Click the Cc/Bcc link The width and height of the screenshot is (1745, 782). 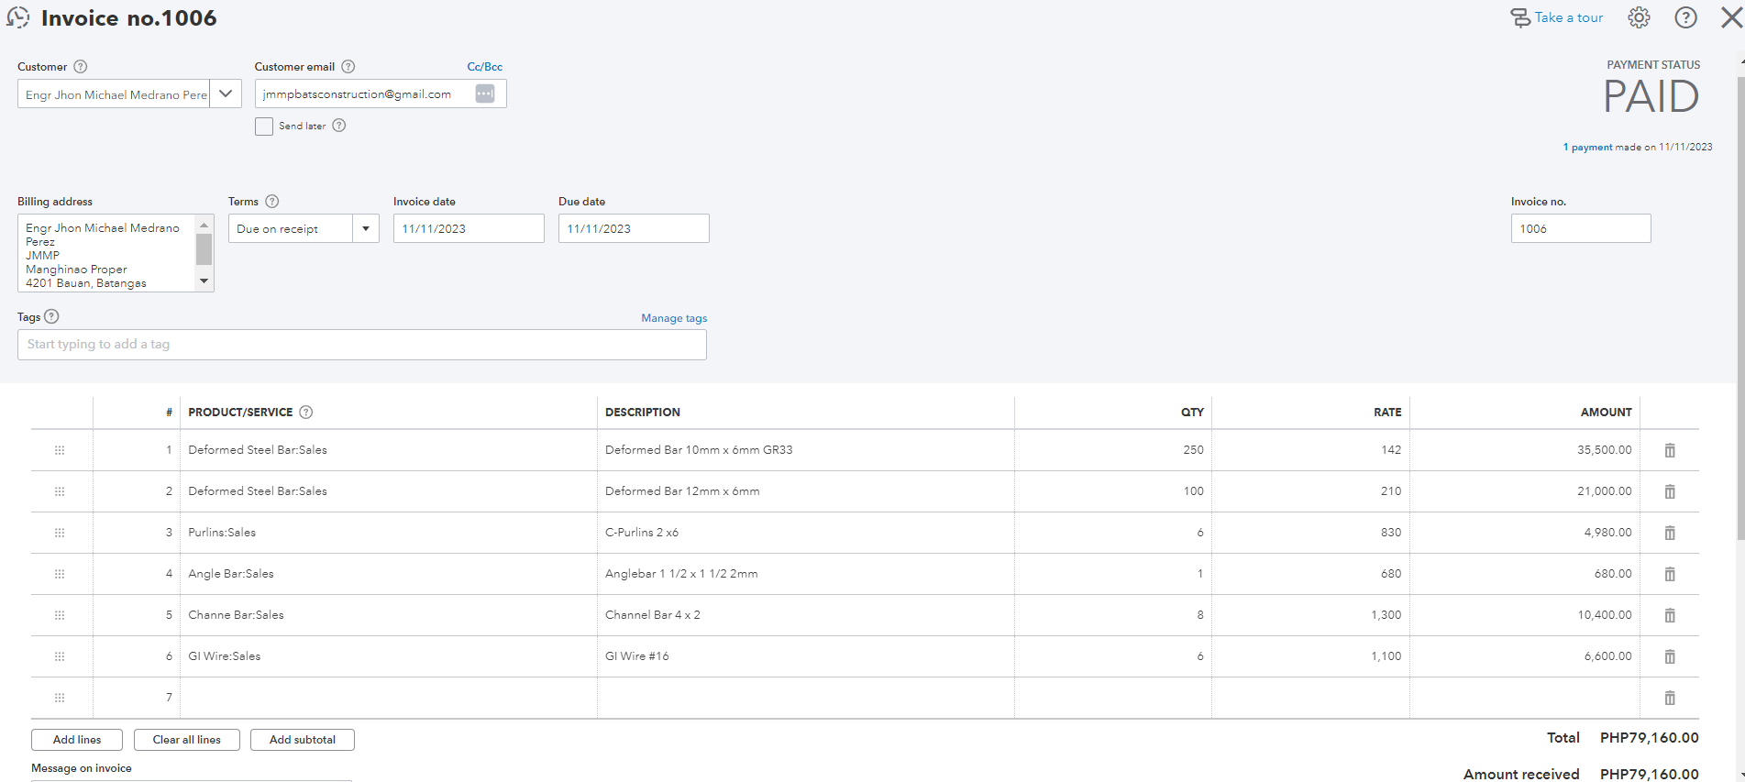pos(484,67)
